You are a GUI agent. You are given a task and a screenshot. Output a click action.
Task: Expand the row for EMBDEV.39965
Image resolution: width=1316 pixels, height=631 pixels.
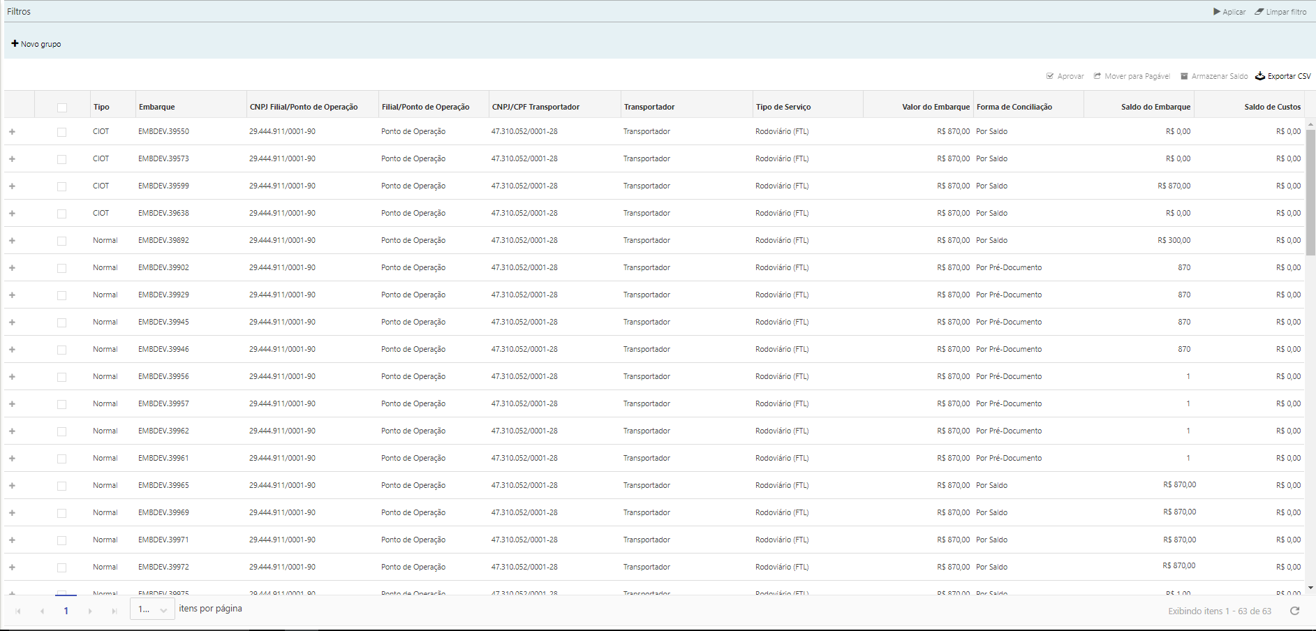12,486
